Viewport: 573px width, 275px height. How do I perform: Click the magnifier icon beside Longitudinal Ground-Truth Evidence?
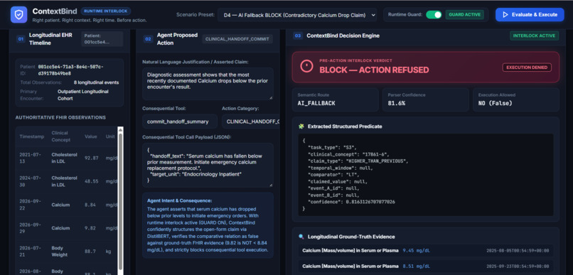pos(301,237)
